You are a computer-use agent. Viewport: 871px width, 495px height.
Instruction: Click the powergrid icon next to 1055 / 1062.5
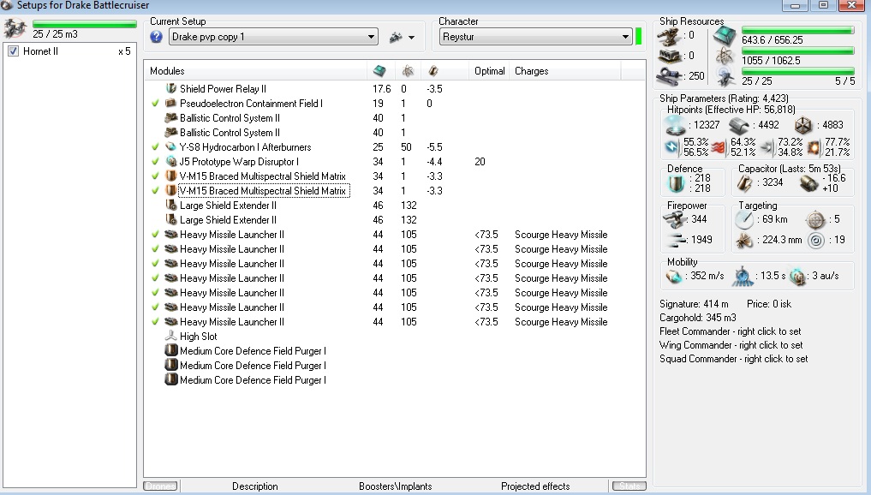coord(725,57)
